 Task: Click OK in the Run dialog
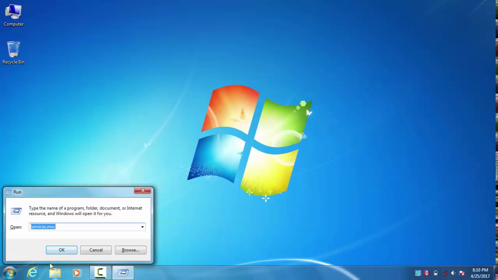pyautogui.click(x=61, y=250)
